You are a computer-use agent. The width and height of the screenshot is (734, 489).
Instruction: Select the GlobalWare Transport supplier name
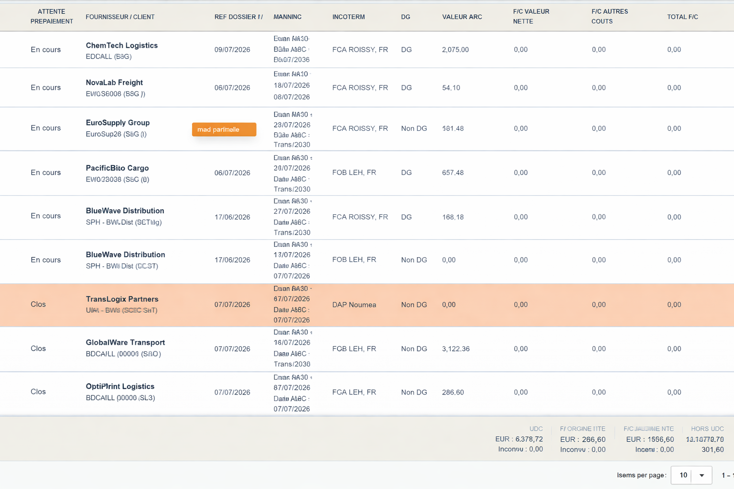pos(125,342)
